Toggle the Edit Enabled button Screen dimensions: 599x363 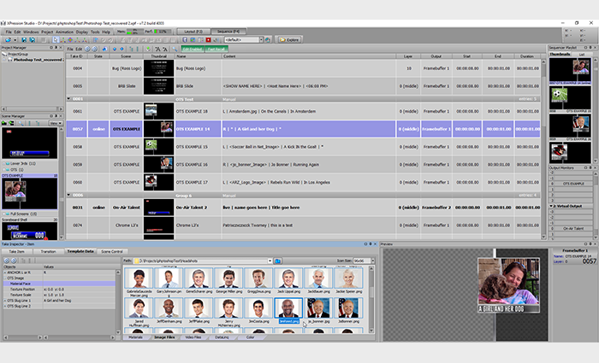point(192,49)
